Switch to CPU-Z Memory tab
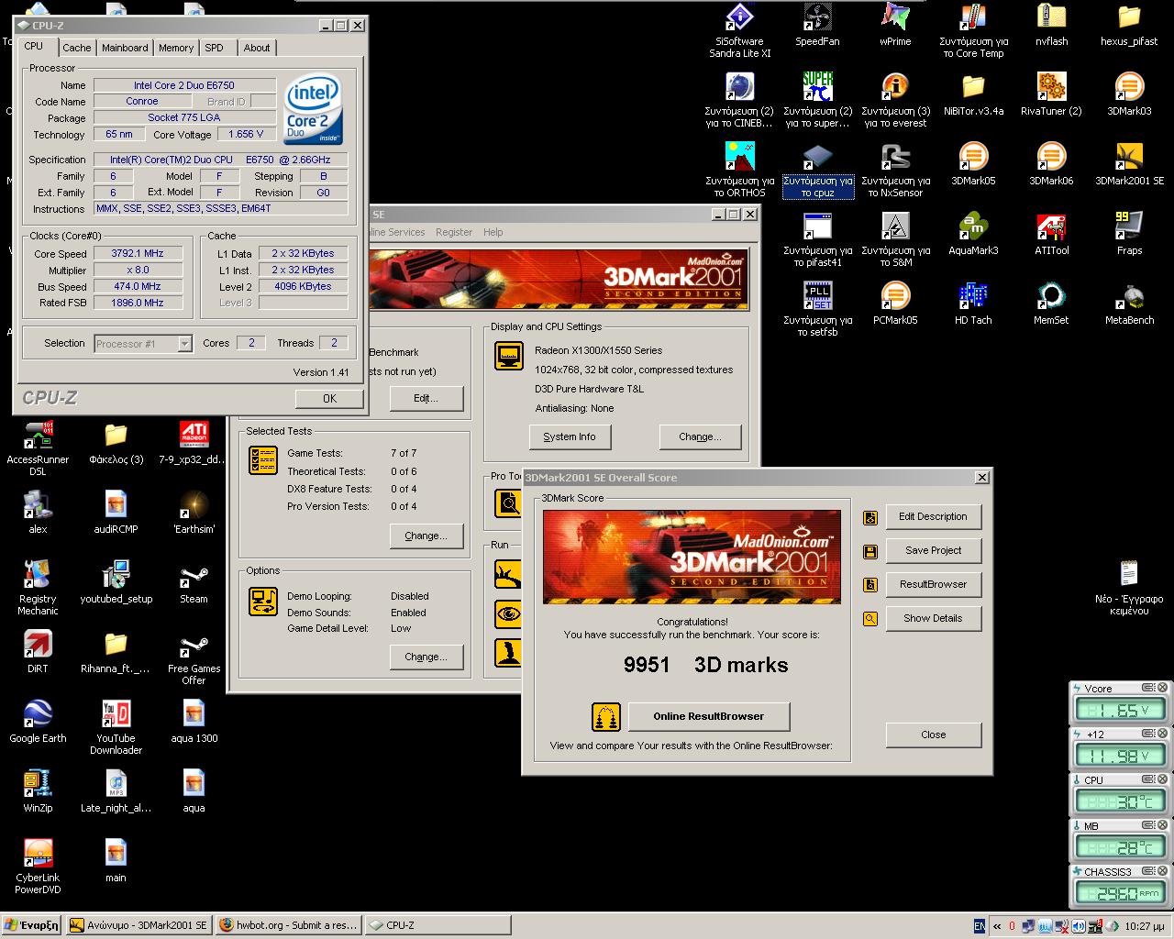The width and height of the screenshot is (1174, 939). (176, 48)
